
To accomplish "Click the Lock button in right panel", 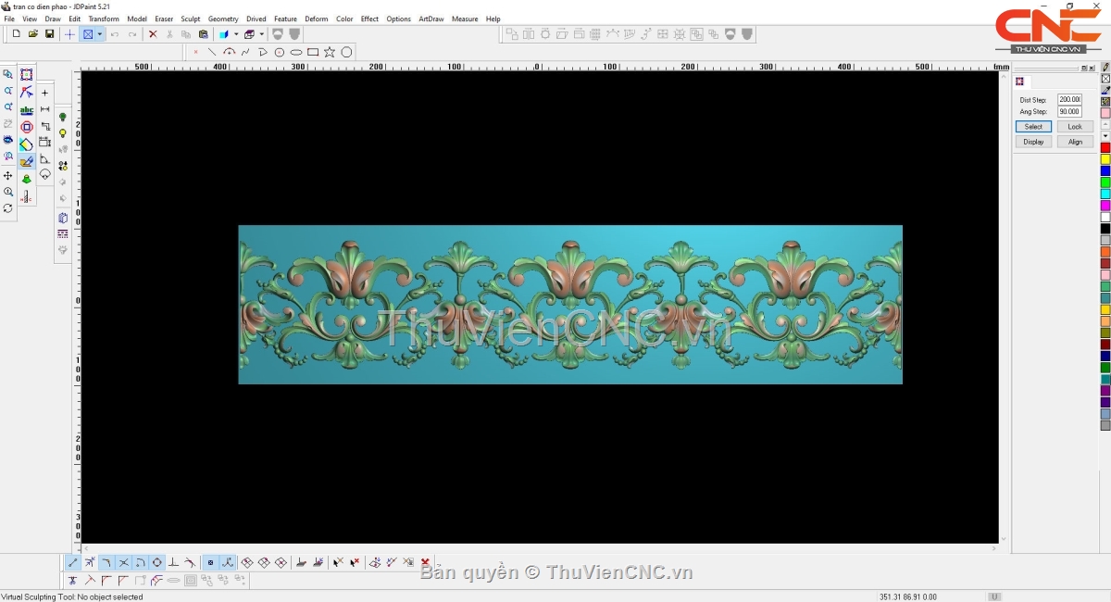I will (x=1075, y=127).
